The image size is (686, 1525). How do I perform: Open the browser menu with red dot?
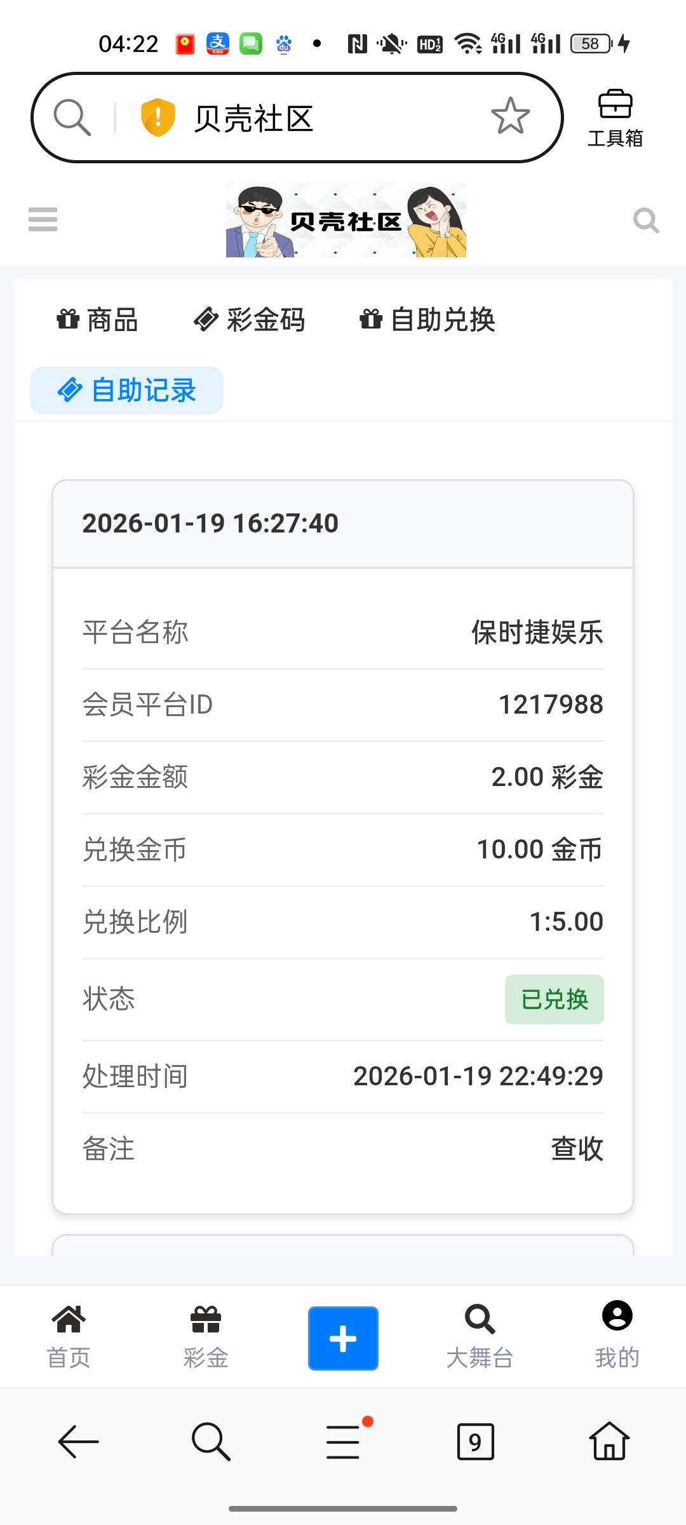[344, 1442]
